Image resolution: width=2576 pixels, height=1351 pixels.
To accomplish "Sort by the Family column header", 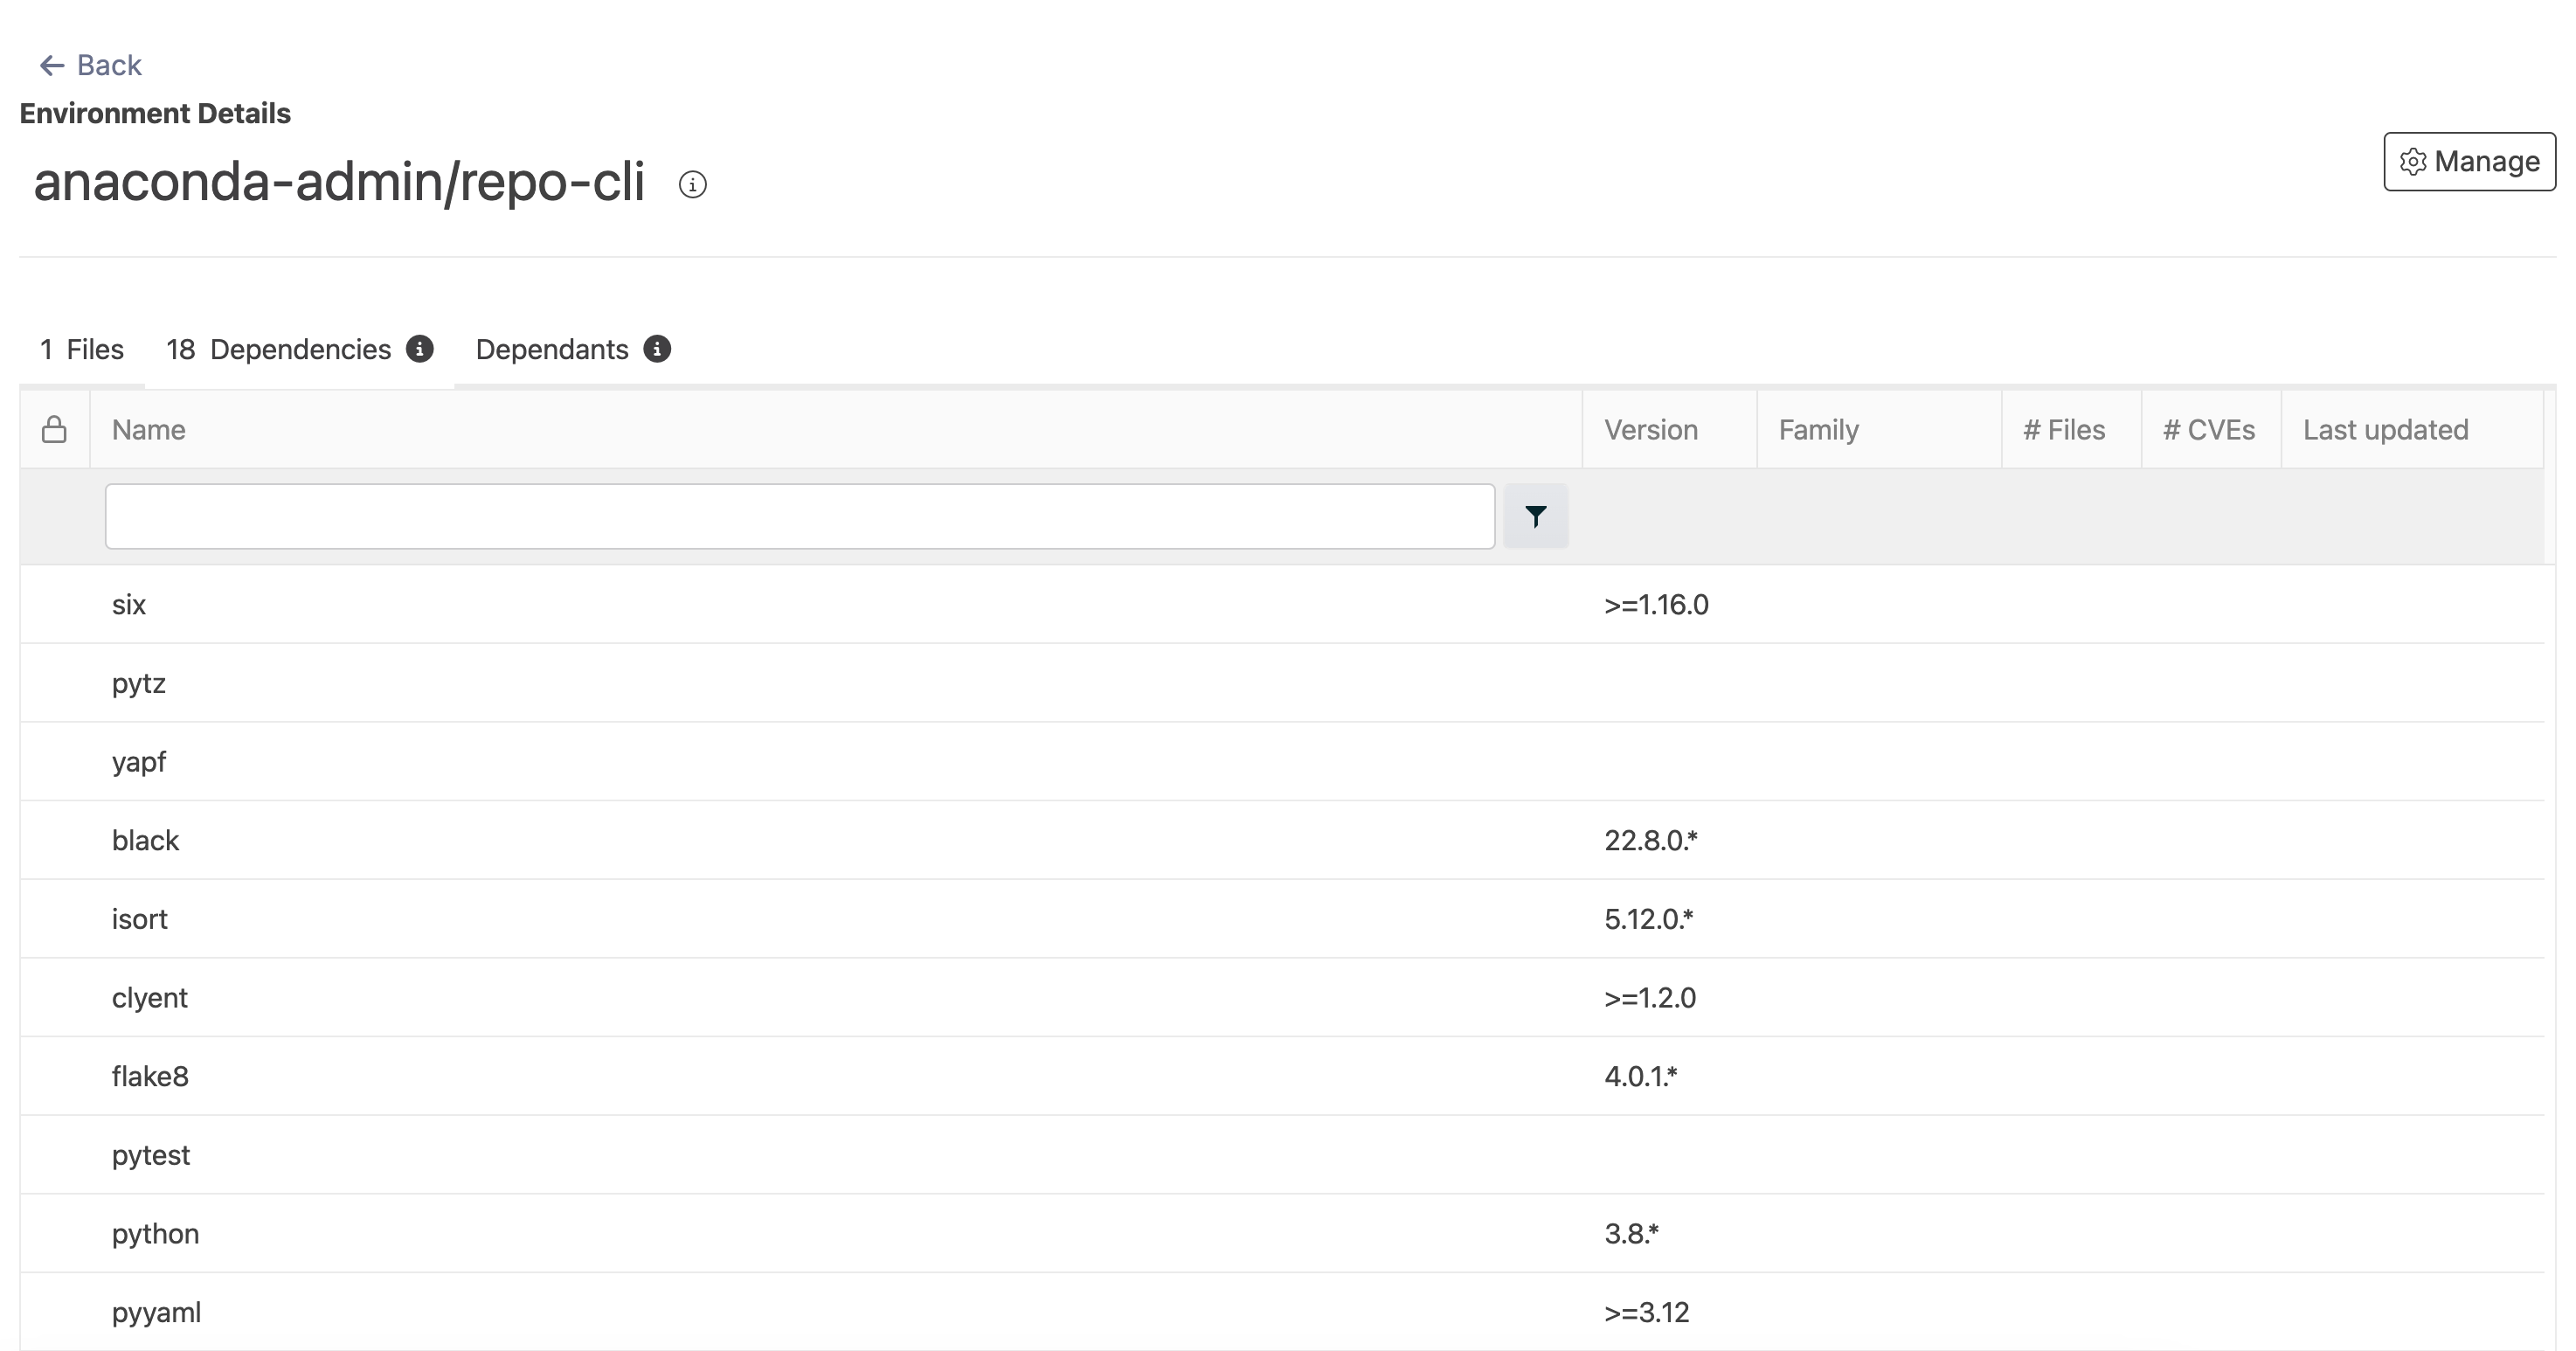I will tap(1817, 430).
